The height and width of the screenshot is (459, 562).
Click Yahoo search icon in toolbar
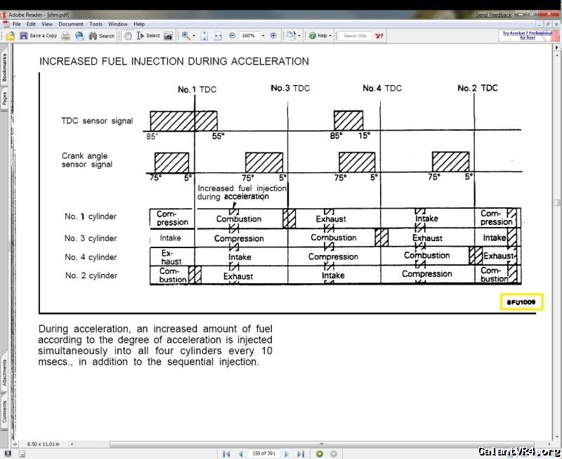coord(379,35)
